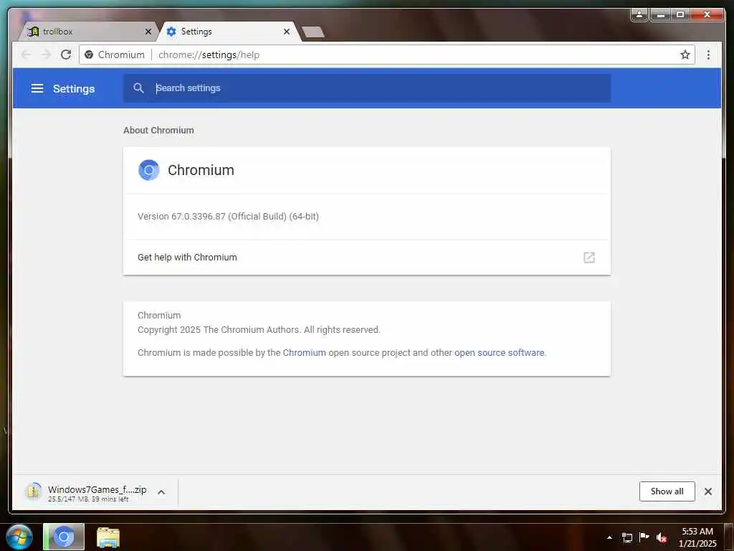The width and height of the screenshot is (734, 551).
Task: Click Show all downloads
Action: pyautogui.click(x=667, y=491)
